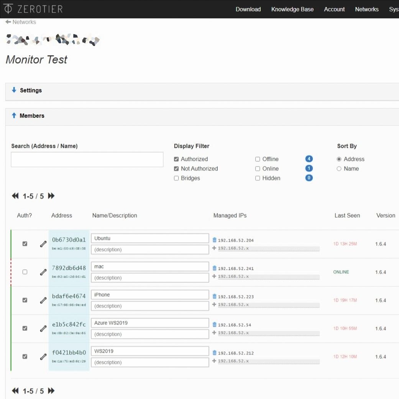399x399 pixels.
Task: Click plus icon to add IP for iPhone
Action: [214, 304]
